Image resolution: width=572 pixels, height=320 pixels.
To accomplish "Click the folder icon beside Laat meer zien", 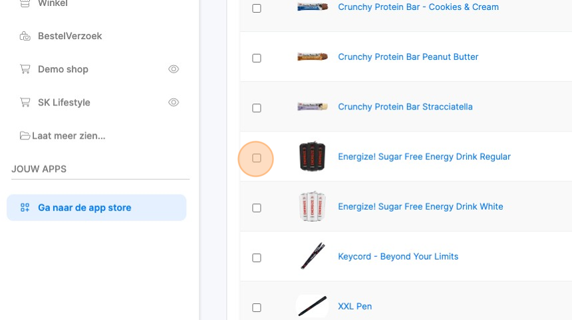I will 25,135.
